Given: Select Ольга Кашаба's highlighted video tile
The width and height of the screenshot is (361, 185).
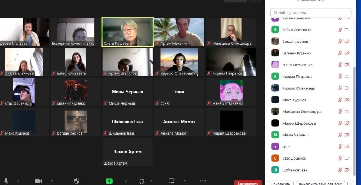Looking at the screenshot, I should coord(128,32).
